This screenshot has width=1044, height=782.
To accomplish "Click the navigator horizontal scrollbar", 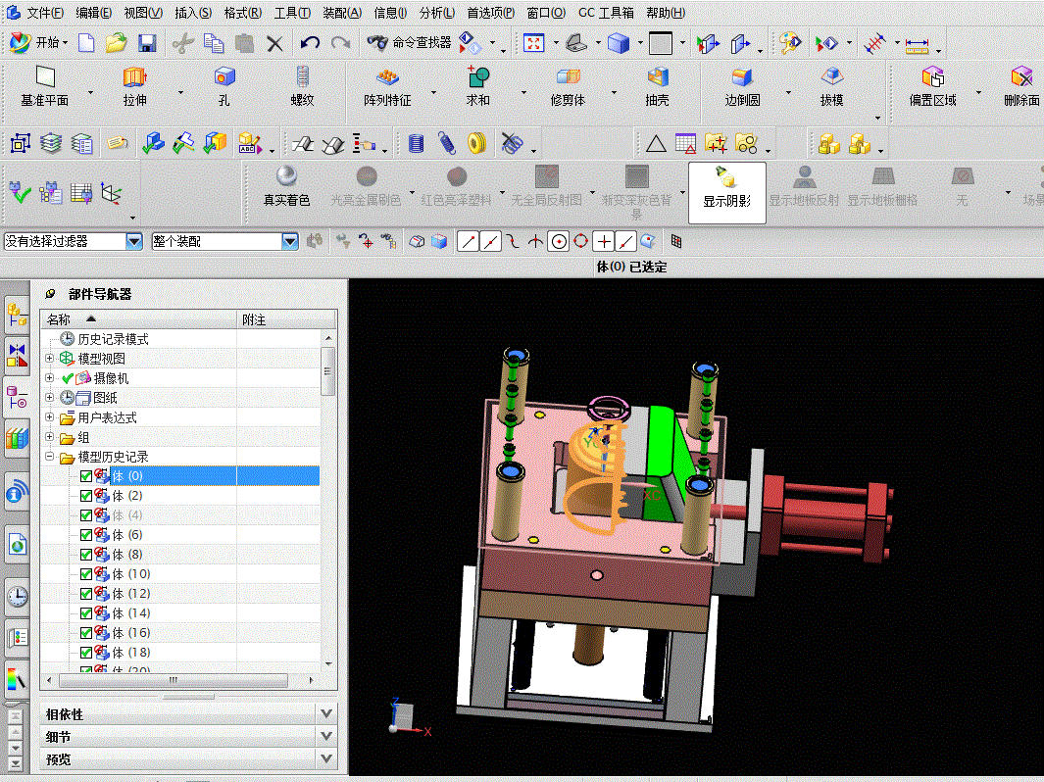I will click(x=174, y=680).
